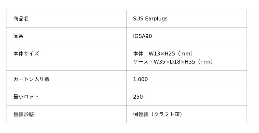Click the SUS text in the first row
This screenshot has width=259, height=133.
click(x=138, y=19)
